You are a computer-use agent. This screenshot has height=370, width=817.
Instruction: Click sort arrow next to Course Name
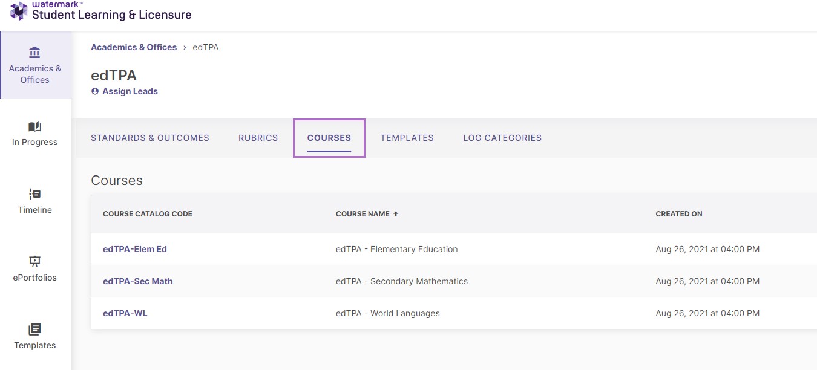396,214
